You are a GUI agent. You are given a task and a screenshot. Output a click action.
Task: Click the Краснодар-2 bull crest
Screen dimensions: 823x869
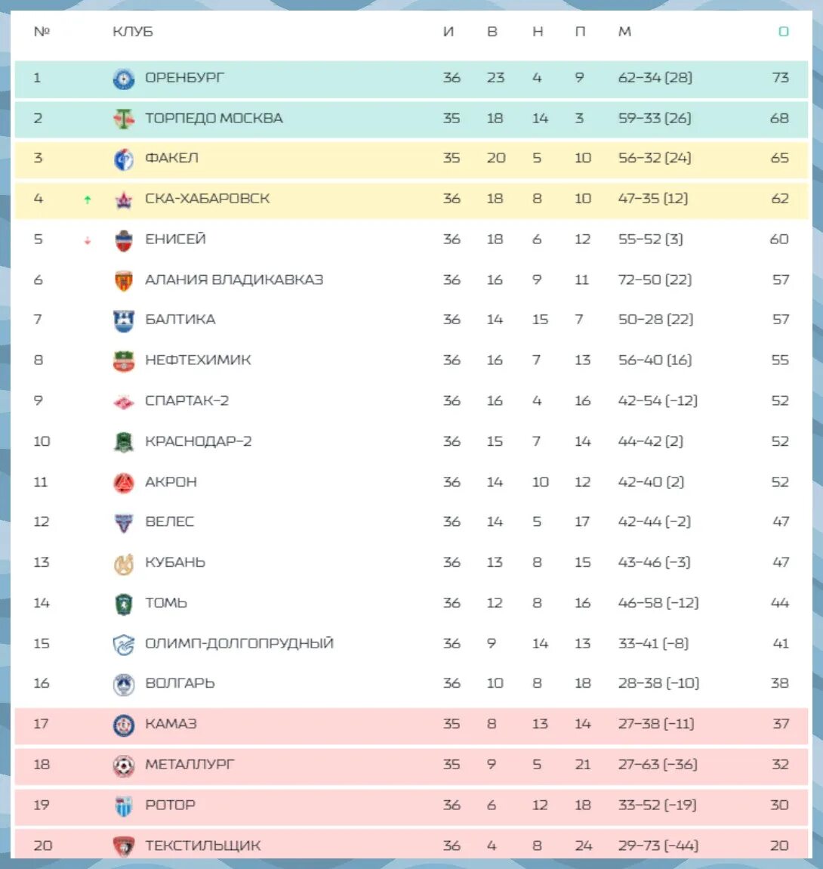coord(124,442)
